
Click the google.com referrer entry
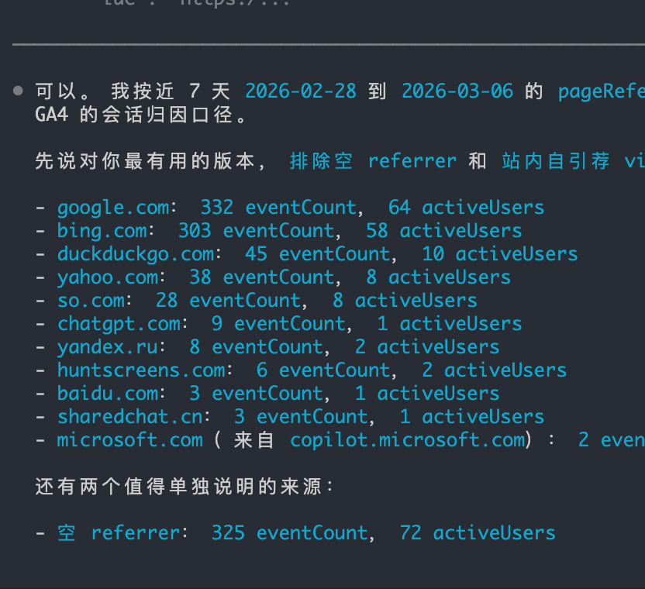(113, 208)
